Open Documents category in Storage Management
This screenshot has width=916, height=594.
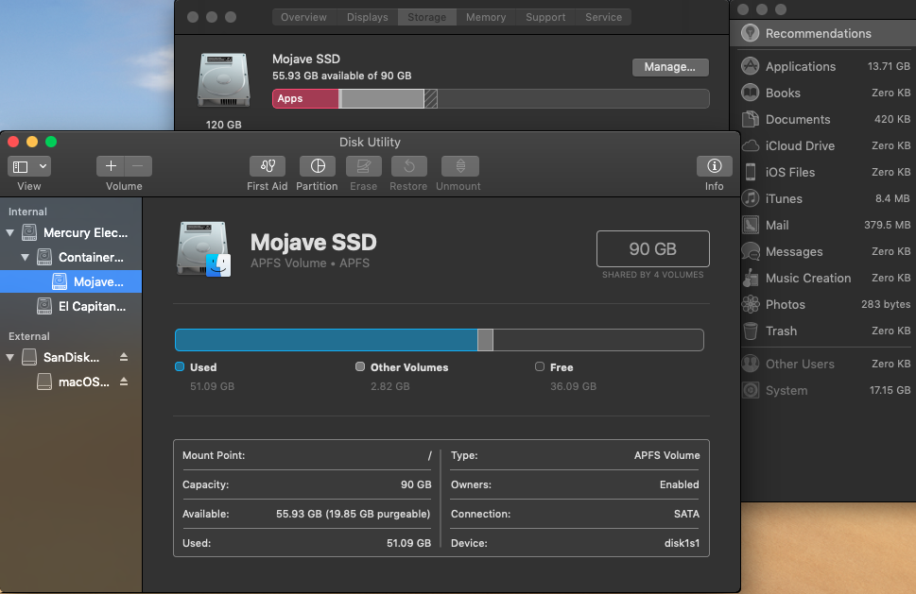(x=825, y=119)
